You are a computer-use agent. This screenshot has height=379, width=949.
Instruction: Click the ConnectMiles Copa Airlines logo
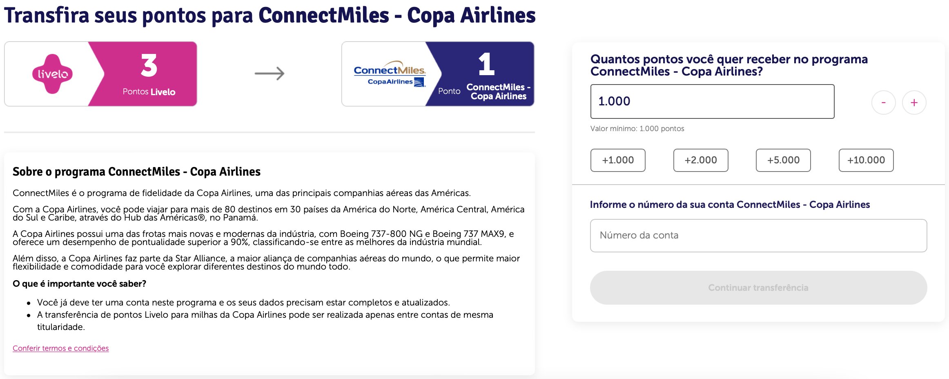pyautogui.click(x=390, y=74)
